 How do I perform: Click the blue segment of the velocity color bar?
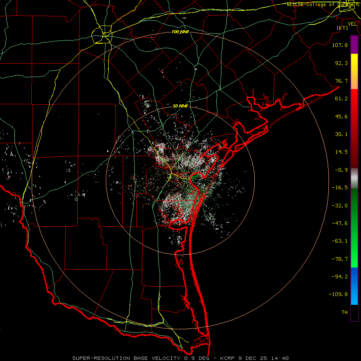pos(354,286)
